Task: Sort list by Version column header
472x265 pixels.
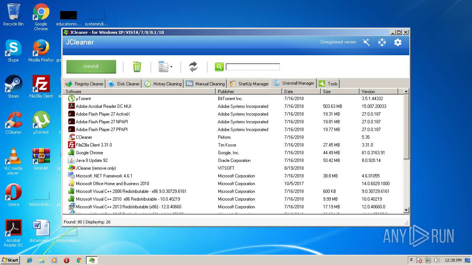Action: tap(379, 91)
